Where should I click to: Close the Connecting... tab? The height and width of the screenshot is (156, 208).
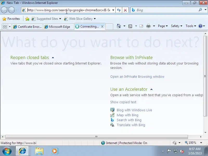coord(102,27)
